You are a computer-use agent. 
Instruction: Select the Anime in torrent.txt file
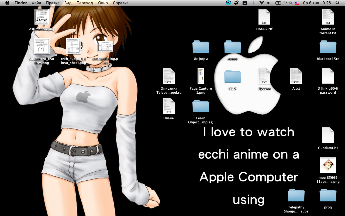pos(328,17)
